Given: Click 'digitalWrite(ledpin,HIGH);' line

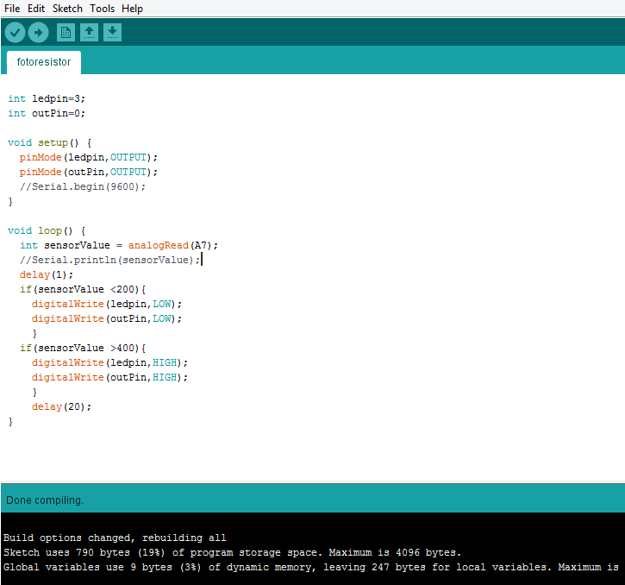Looking at the screenshot, I should 109,362.
